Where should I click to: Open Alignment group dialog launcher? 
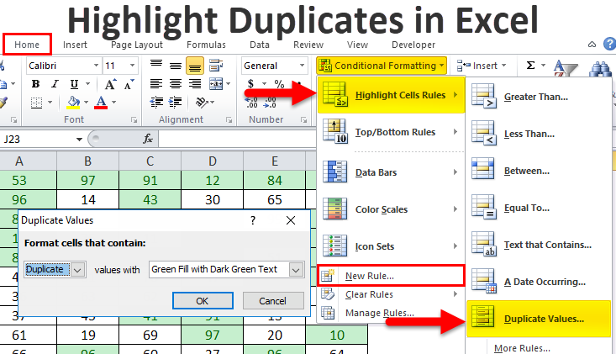[x=229, y=120]
